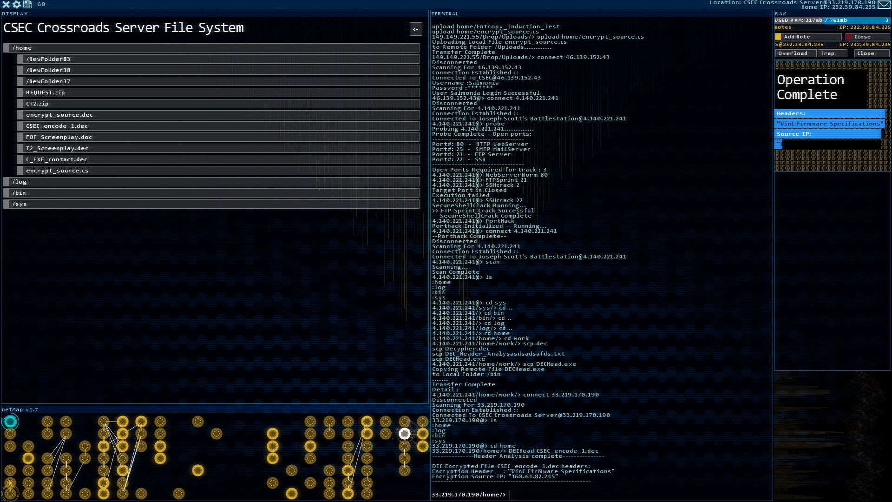Expand the /NewFolder83 folder
The width and height of the screenshot is (892, 502).
(218, 59)
